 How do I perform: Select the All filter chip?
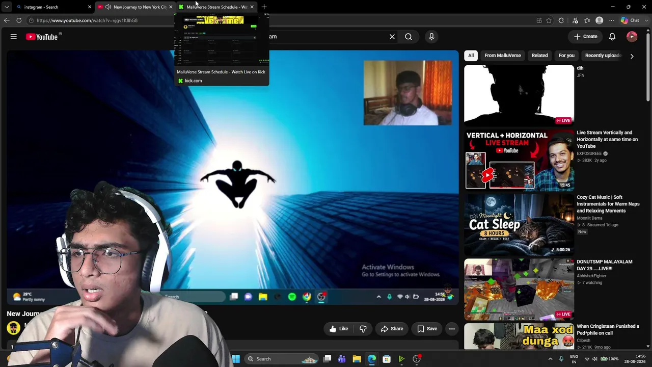pyautogui.click(x=471, y=56)
